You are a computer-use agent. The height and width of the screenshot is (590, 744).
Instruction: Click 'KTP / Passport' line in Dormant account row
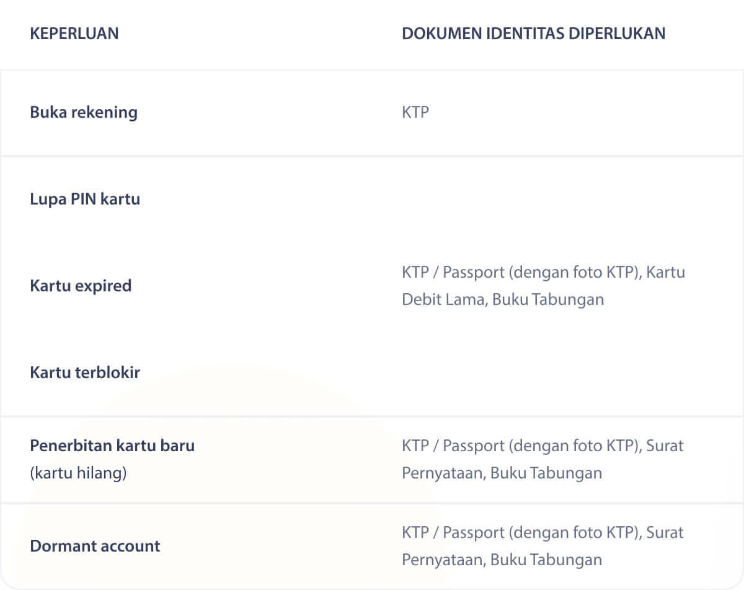point(542,532)
